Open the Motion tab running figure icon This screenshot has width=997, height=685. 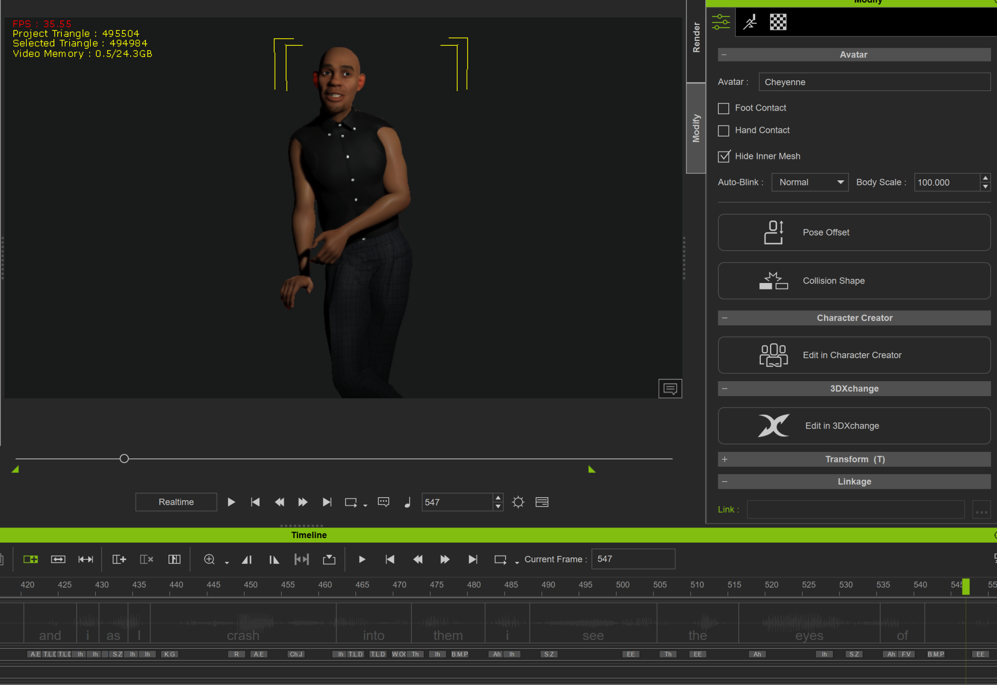click(750, 22)
